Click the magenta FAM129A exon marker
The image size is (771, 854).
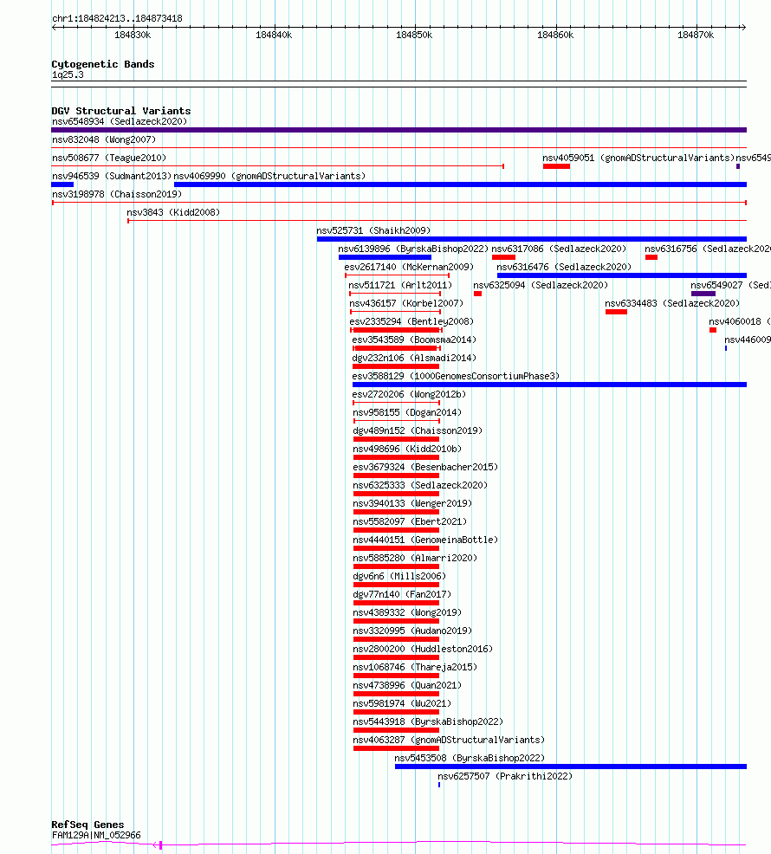coord(161,845)
